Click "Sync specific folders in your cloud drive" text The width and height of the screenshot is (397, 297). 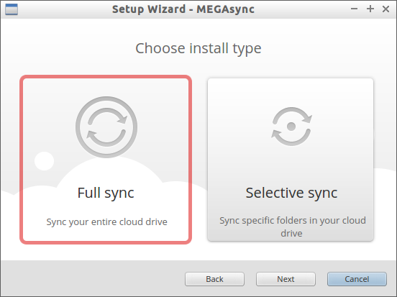point(293,227)
